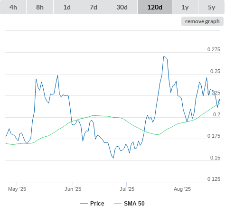Viewport: 225px width, 216px height.
Task: Click the Jul '25 axis label
Action: pos(127,189)
